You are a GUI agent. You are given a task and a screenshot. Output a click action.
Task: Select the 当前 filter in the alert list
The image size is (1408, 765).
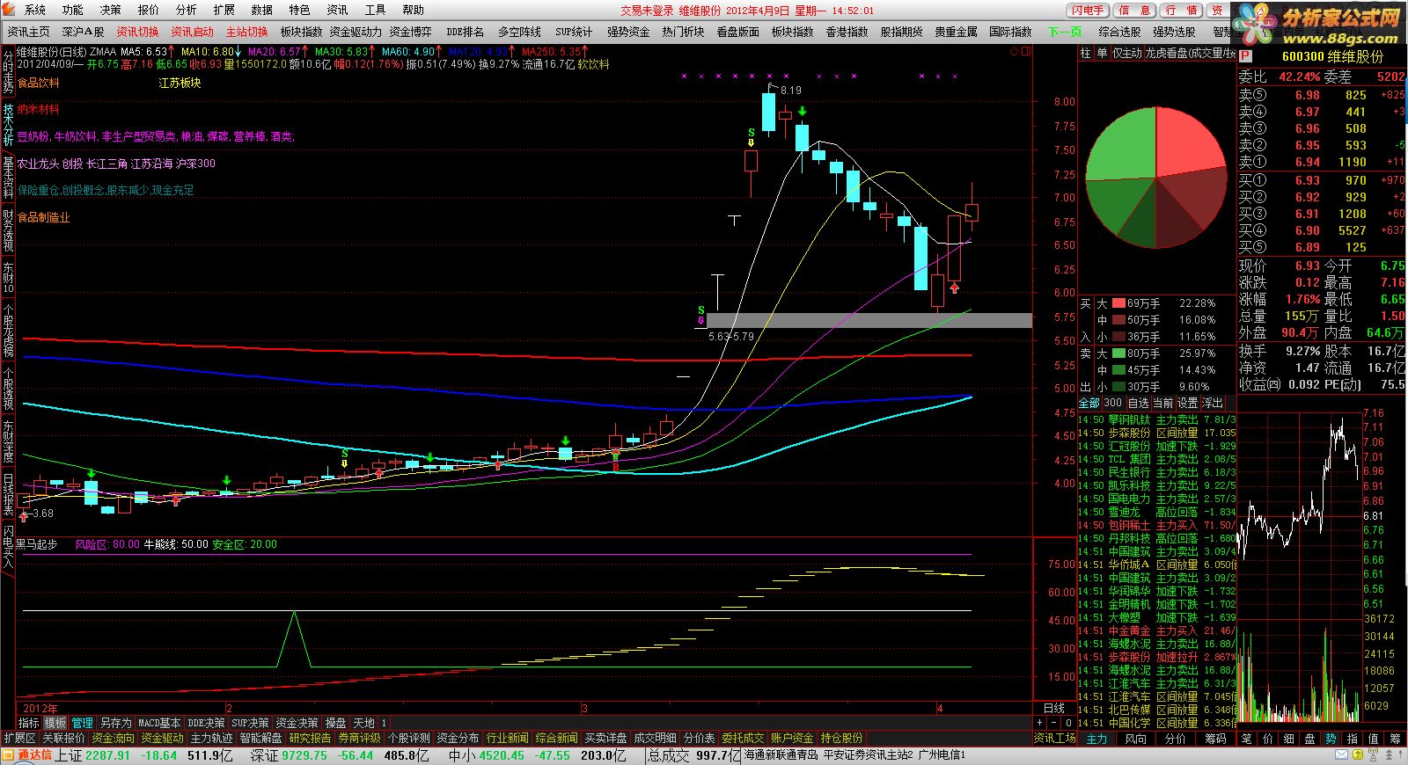tap(1162, 403)
